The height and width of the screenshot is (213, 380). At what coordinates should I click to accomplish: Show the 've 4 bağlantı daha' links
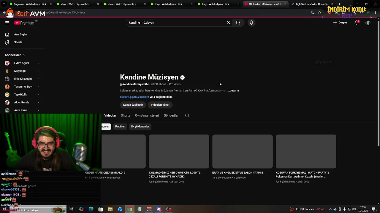coord(161,97)
